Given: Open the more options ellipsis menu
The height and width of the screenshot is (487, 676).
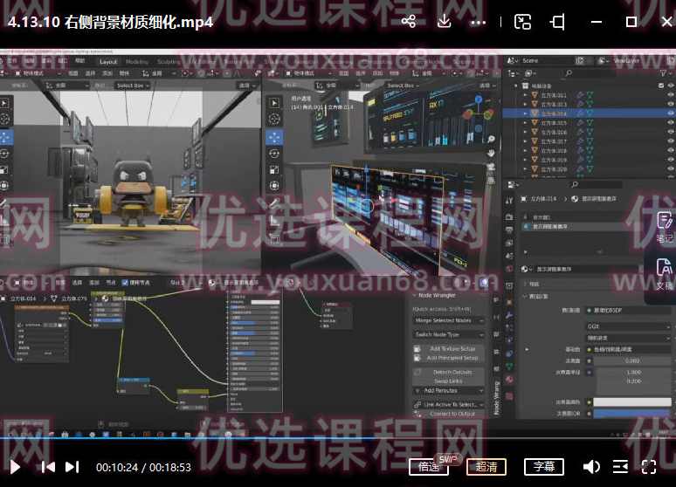Looking at the screenshot, I should [479, 22].
